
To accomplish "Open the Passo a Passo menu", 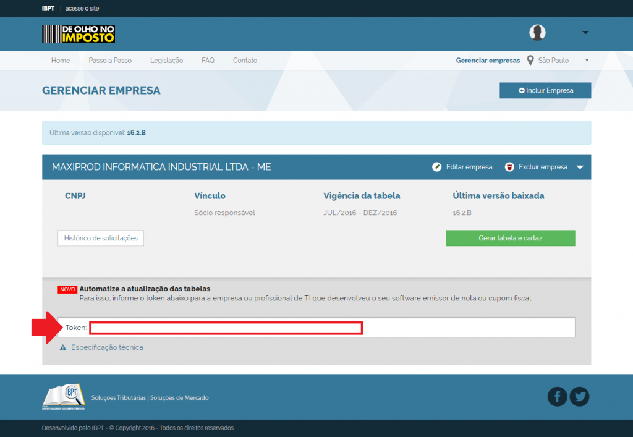I will 110,61.
